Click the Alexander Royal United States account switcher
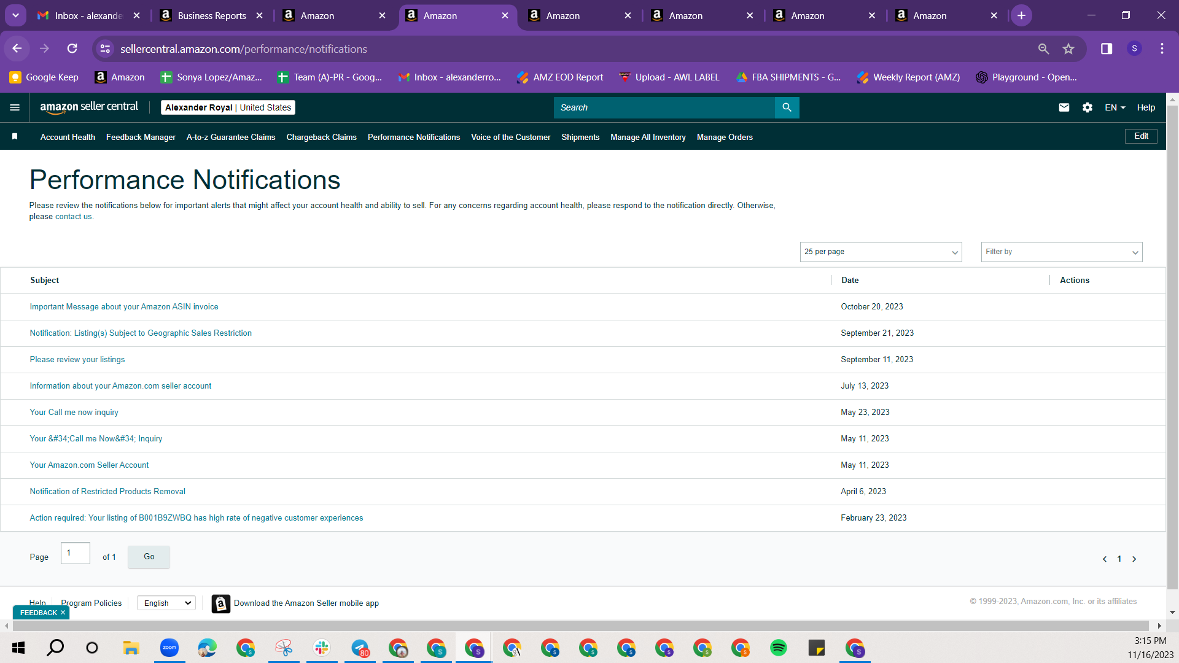 click(x=228, y=107)
